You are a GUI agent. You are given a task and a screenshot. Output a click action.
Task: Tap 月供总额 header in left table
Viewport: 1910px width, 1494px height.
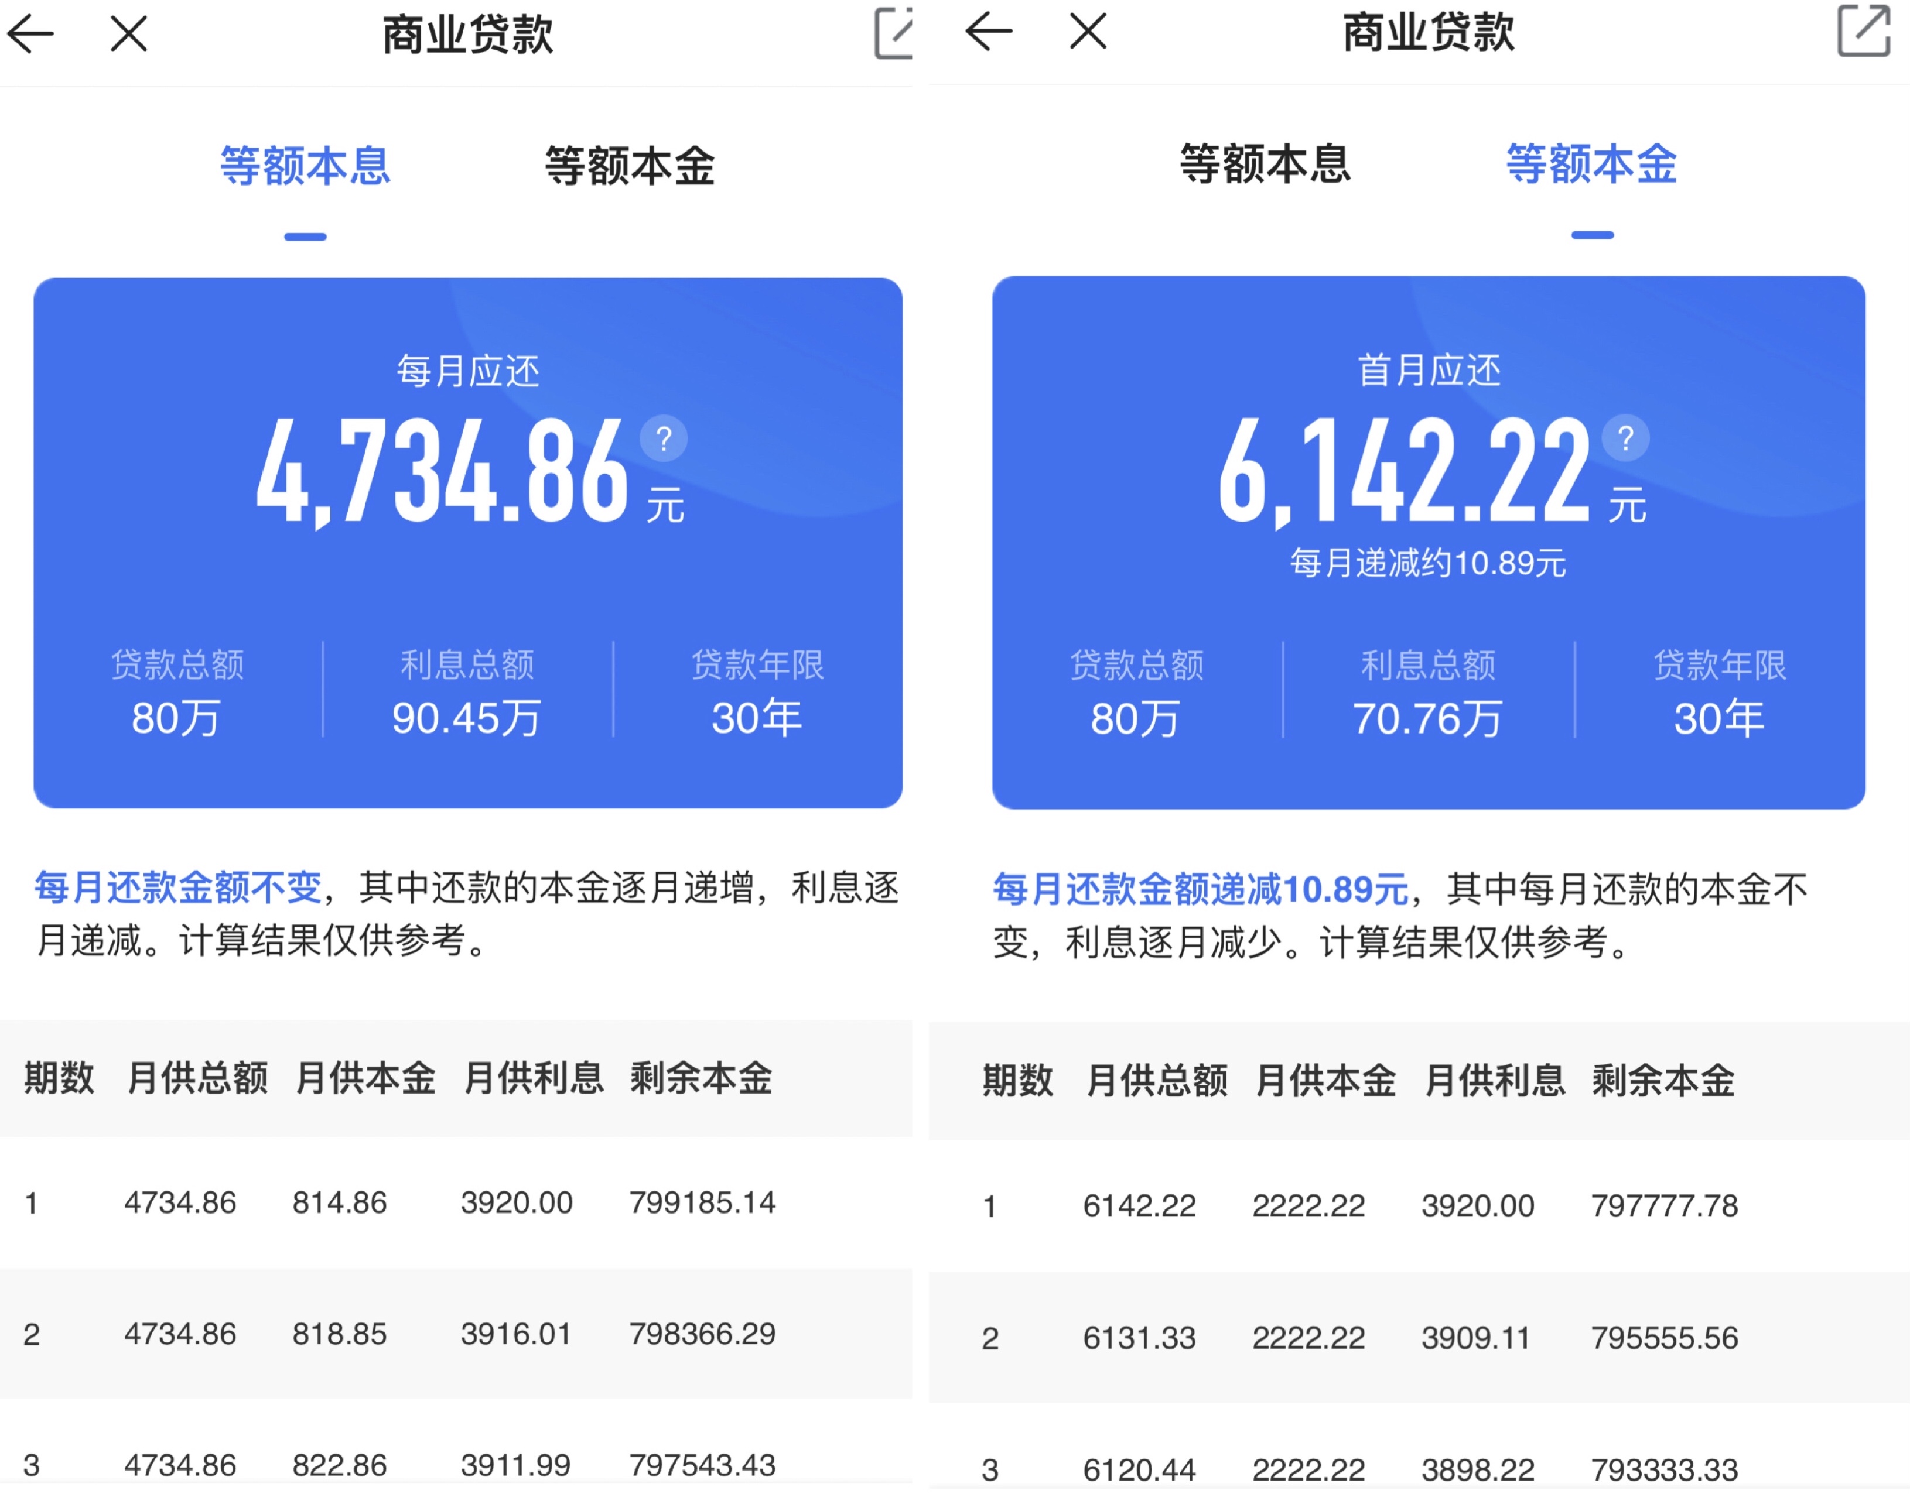pyautogui.click(x=198, y=1078)
